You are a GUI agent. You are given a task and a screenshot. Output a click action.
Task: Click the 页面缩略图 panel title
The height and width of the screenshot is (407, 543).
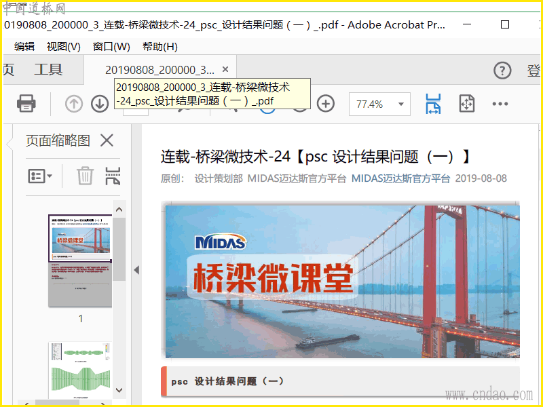58,140
